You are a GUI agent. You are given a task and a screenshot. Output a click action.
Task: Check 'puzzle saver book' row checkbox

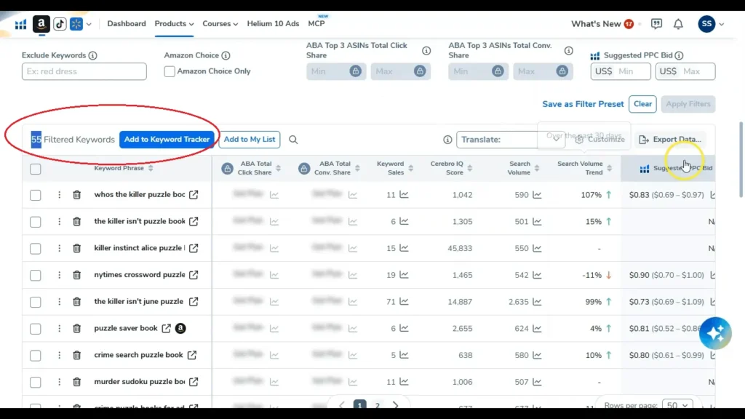[x=35, y=328]
